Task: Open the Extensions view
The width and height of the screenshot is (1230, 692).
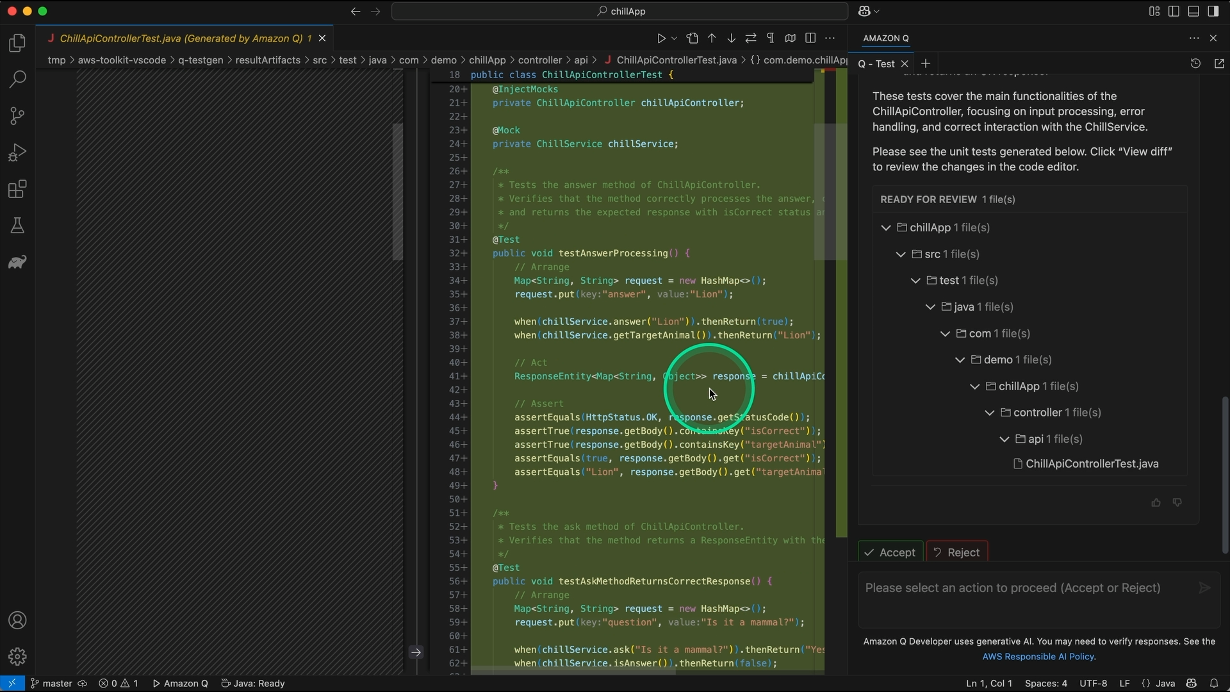Action: tap(17, 189)
